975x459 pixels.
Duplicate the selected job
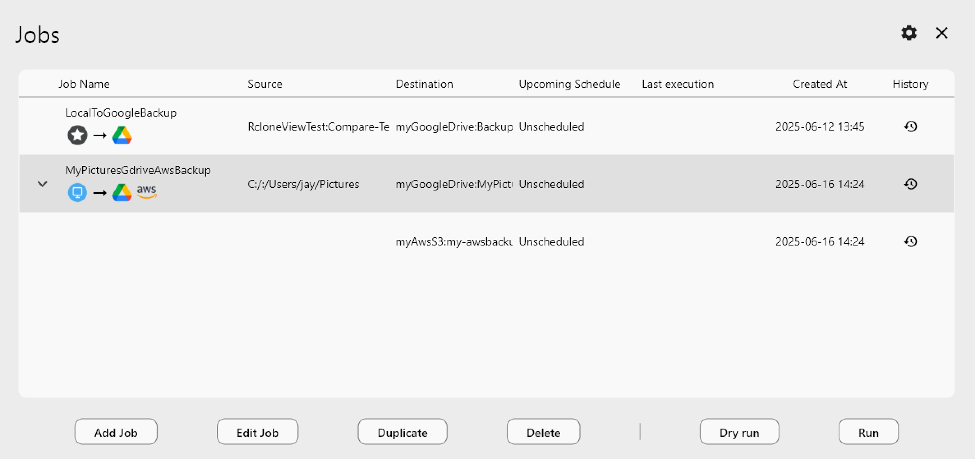point(402,431)
